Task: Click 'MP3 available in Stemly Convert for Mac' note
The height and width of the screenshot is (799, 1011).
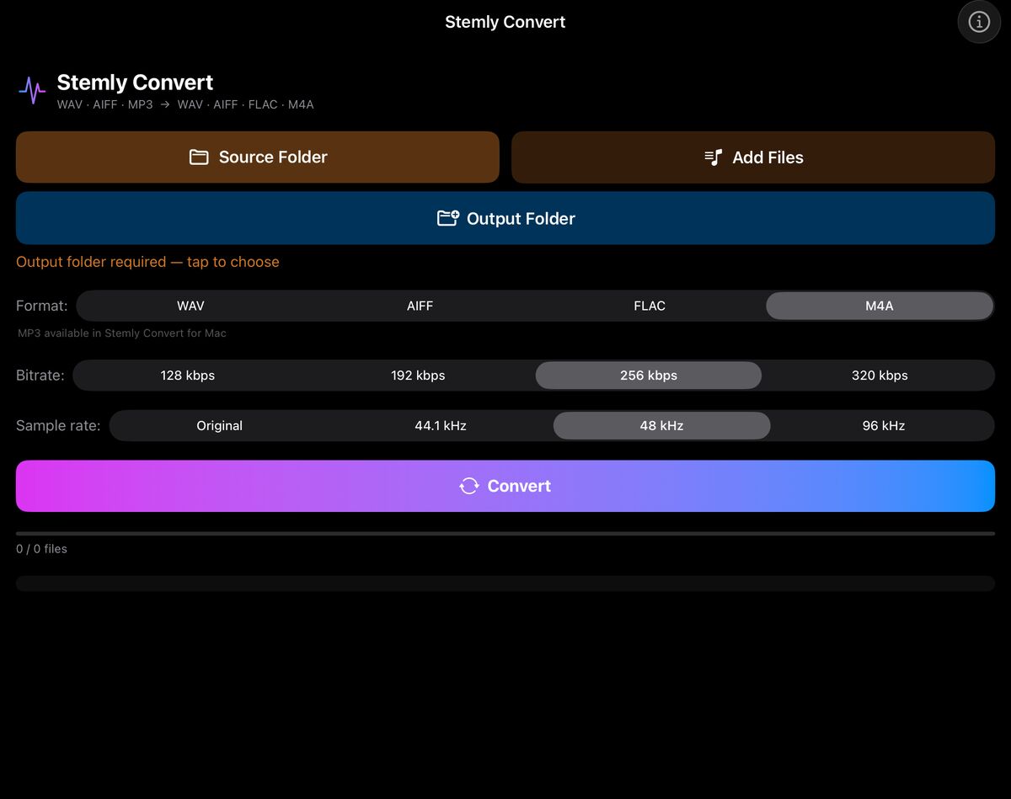Action: (x=122, y=333)
